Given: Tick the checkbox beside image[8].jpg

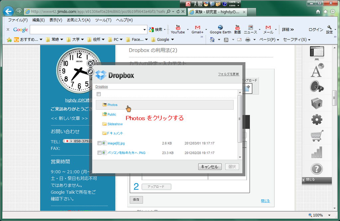Looking at the screenshot, I should pyautogui.click(x=99, y=143).
